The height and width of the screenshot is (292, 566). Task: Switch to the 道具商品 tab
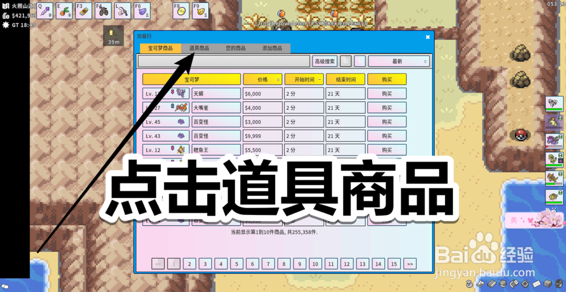(199, 48)
